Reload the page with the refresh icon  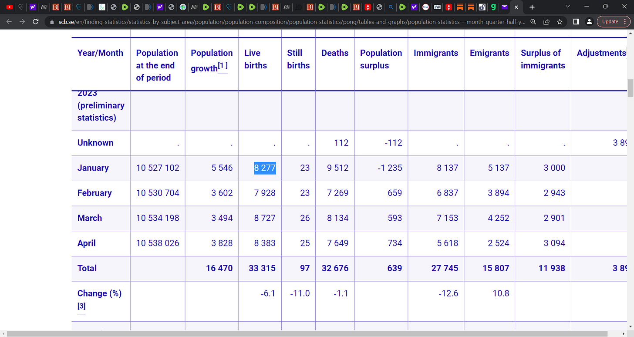(36, 21)
